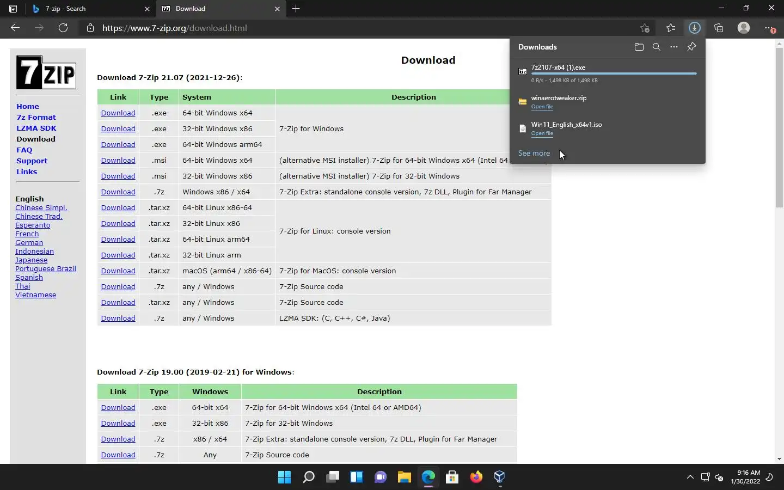
Task: Switch language to Chinese Simpl.
Action: 41,208
